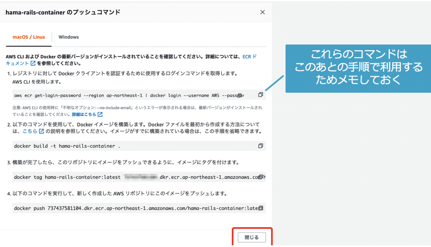Image resolution: width=431 pixels, height=247 pixels.
Task: Click the external-link icon beside こちら
Action: point(41,131)
